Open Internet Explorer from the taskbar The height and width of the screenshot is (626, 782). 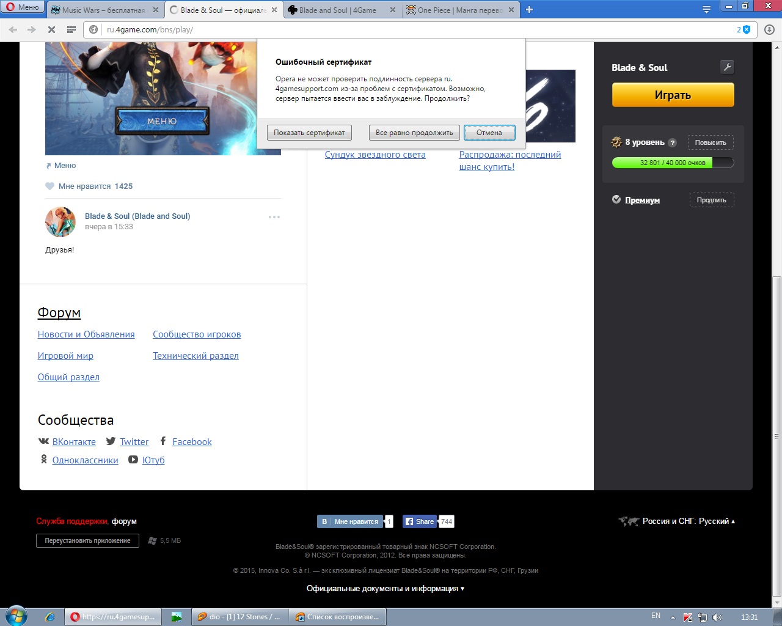(x=50, y=617)
